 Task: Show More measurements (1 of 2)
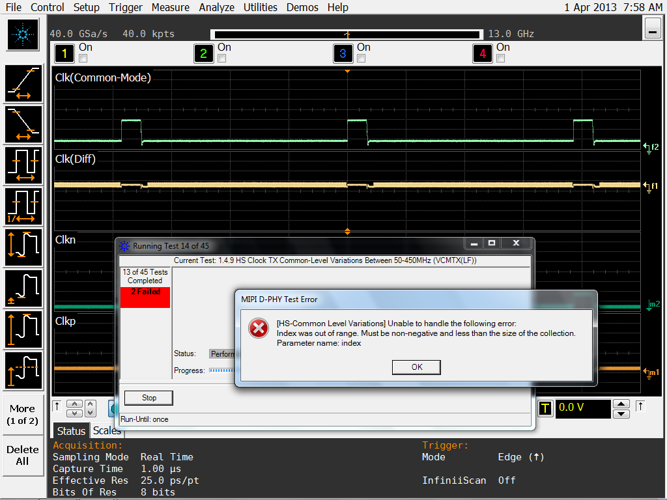click(x=23, y=415)
